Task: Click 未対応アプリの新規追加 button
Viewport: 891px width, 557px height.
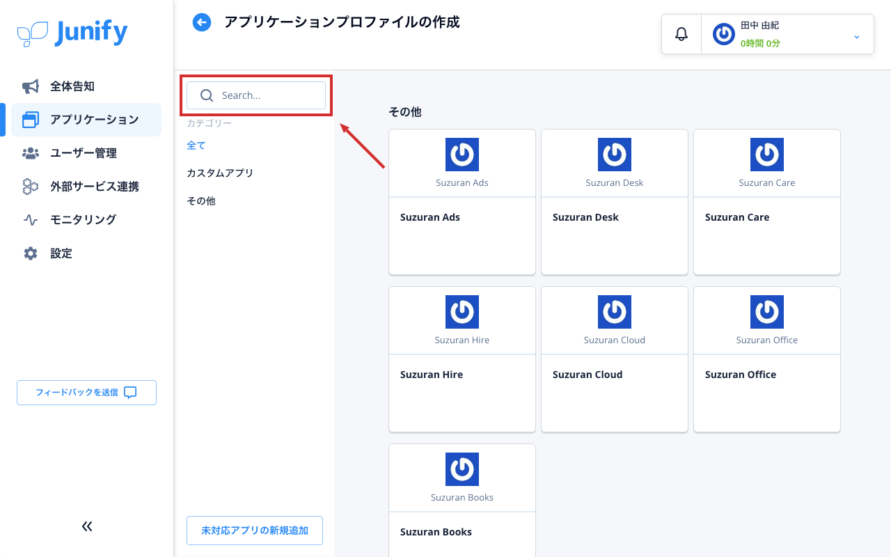Action: (x=255, y=531)
